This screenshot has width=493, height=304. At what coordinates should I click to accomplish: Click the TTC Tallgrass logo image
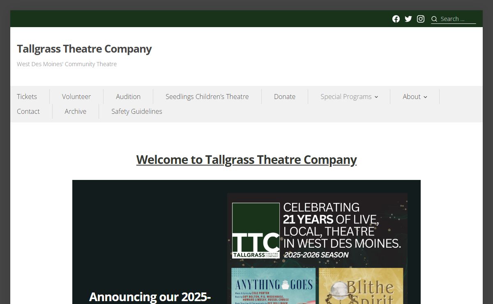[x=256, y=230]
